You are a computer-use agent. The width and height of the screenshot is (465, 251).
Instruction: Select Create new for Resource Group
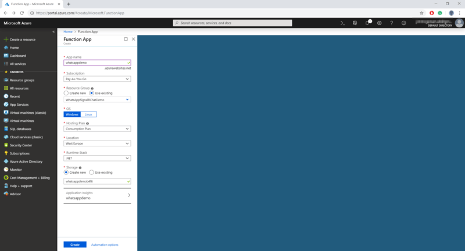(x=66, y=93)
